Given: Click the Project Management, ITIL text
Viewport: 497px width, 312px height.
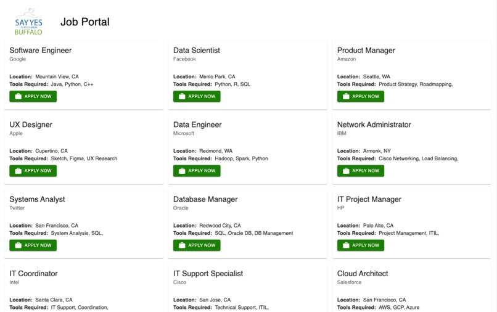Looking at the screenshot, I should [x=409, y=233].
